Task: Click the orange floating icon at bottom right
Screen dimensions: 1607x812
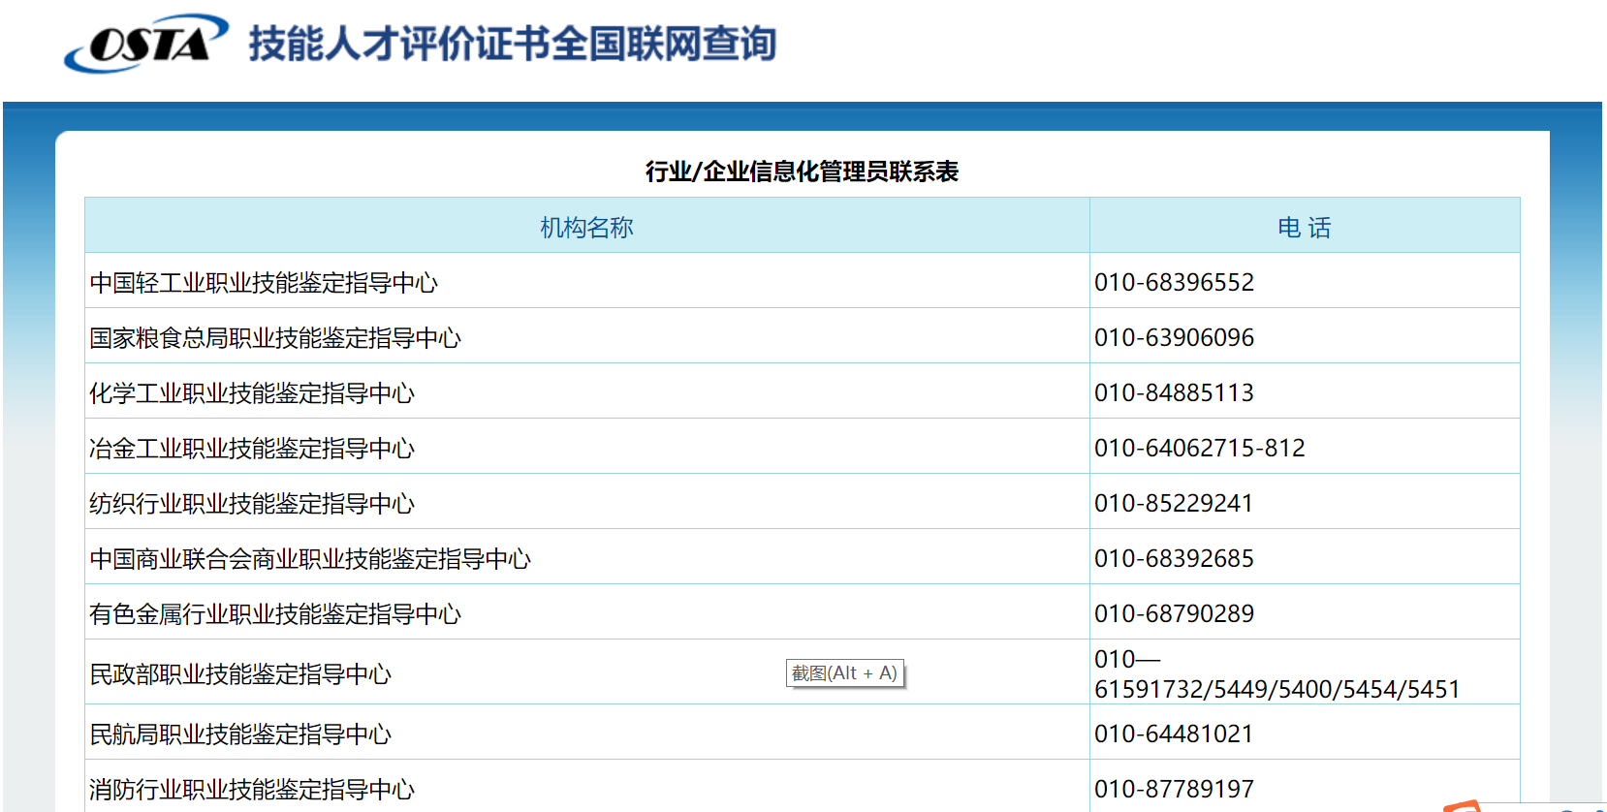Action: [x=1464, y=806]
